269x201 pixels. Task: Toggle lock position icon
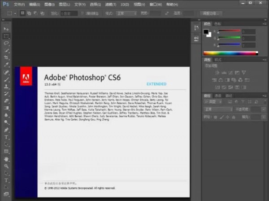point(227,117)
